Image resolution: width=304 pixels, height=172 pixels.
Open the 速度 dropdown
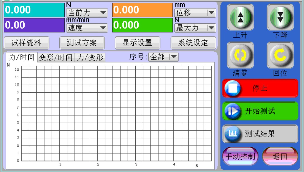[x=87, y=28]
